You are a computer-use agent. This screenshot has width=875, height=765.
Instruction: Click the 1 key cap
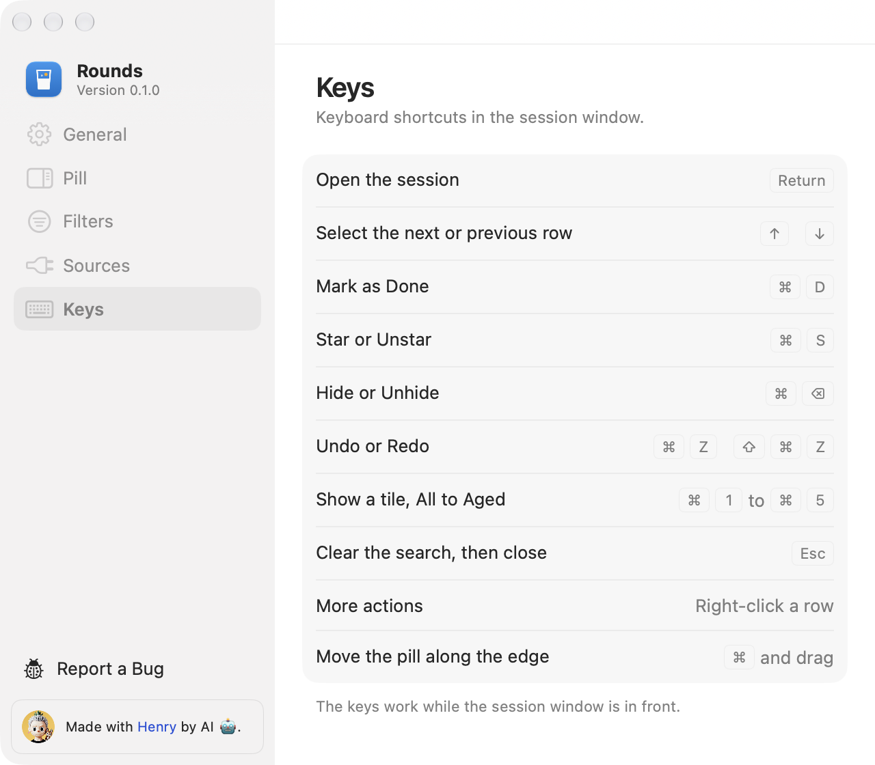click(729, 500)
